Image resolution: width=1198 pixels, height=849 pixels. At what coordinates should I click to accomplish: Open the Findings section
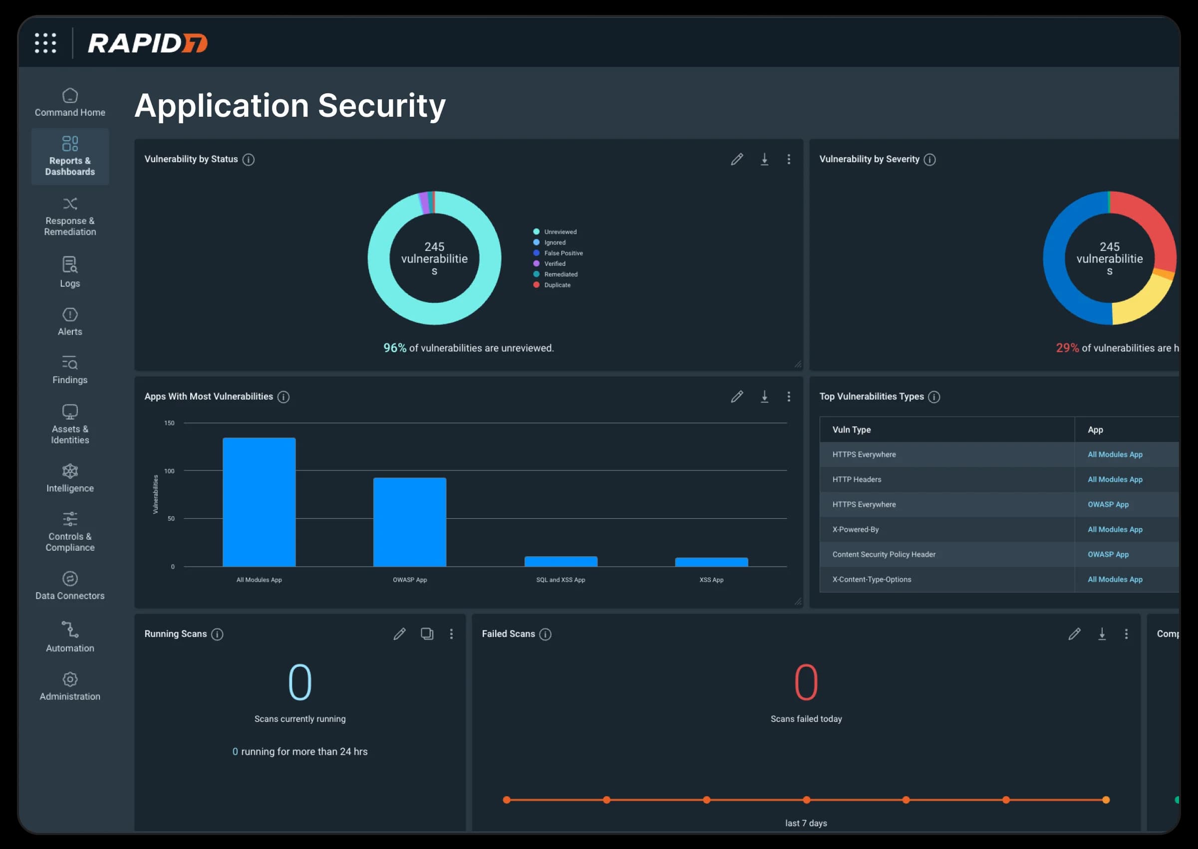pyautogui.click(x=70, y=370)
